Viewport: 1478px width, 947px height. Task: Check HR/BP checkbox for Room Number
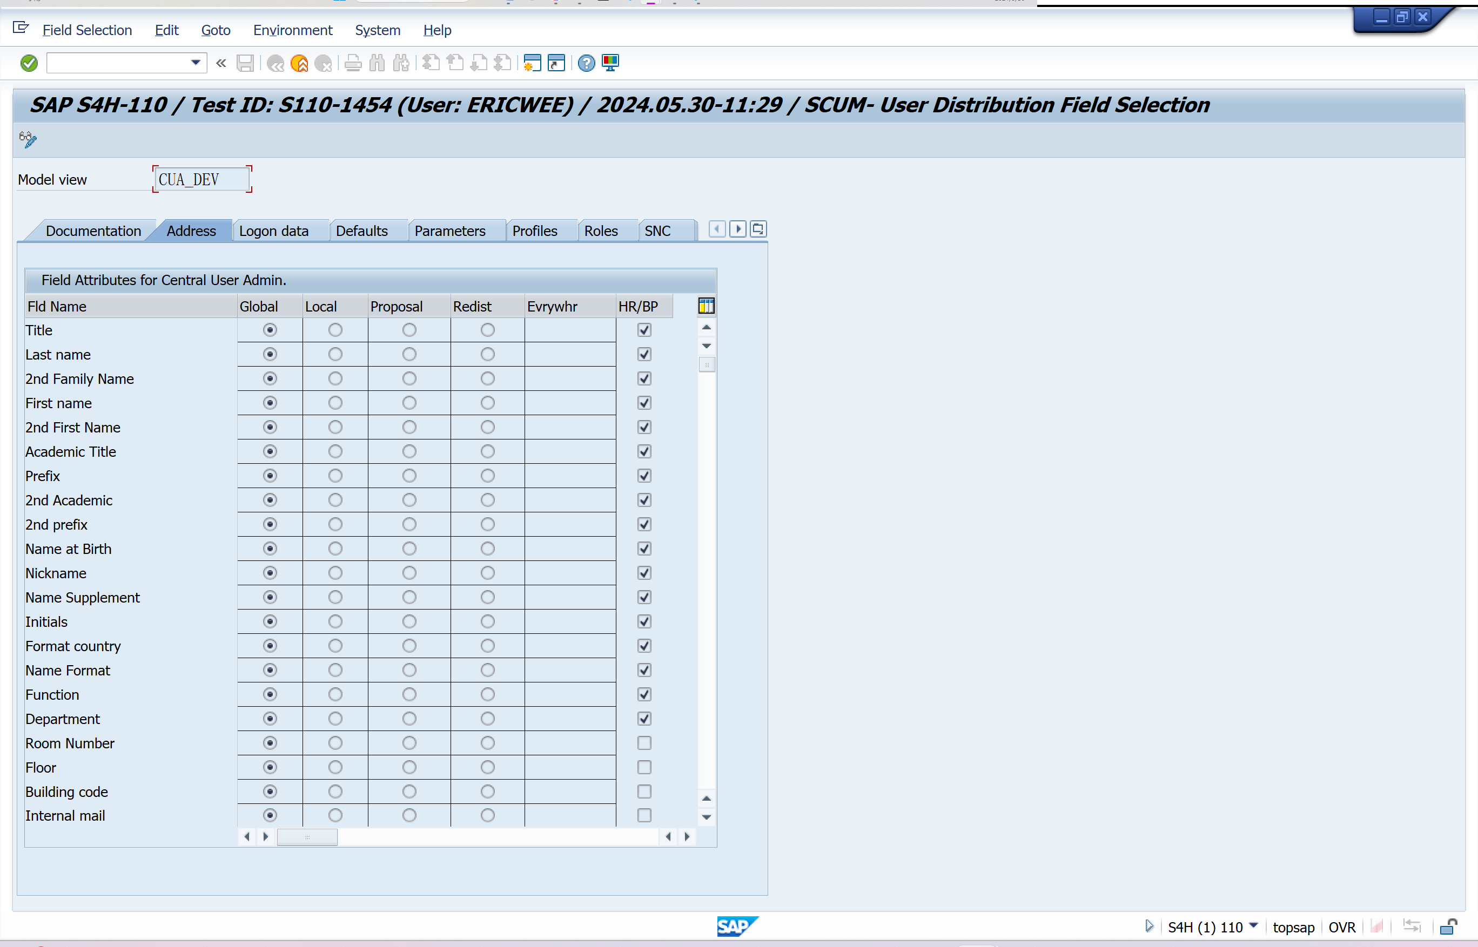pyautogui.click(x=644, y=743)
